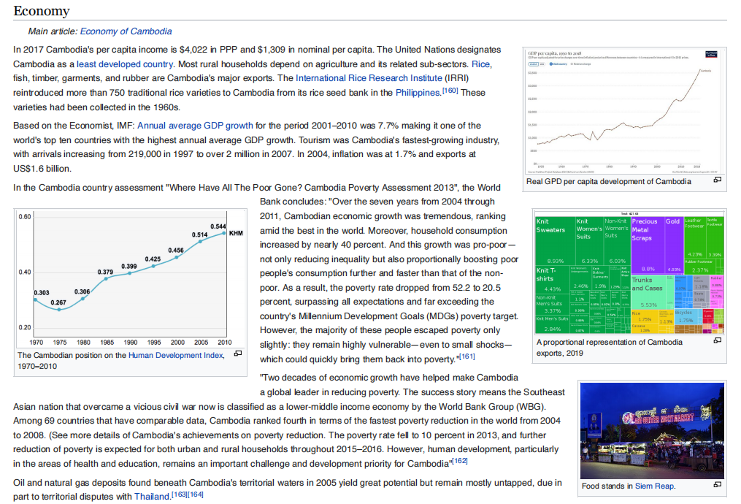Click caption 'A proportional representation of Cambodia exports, 2019'

[609, 348]
